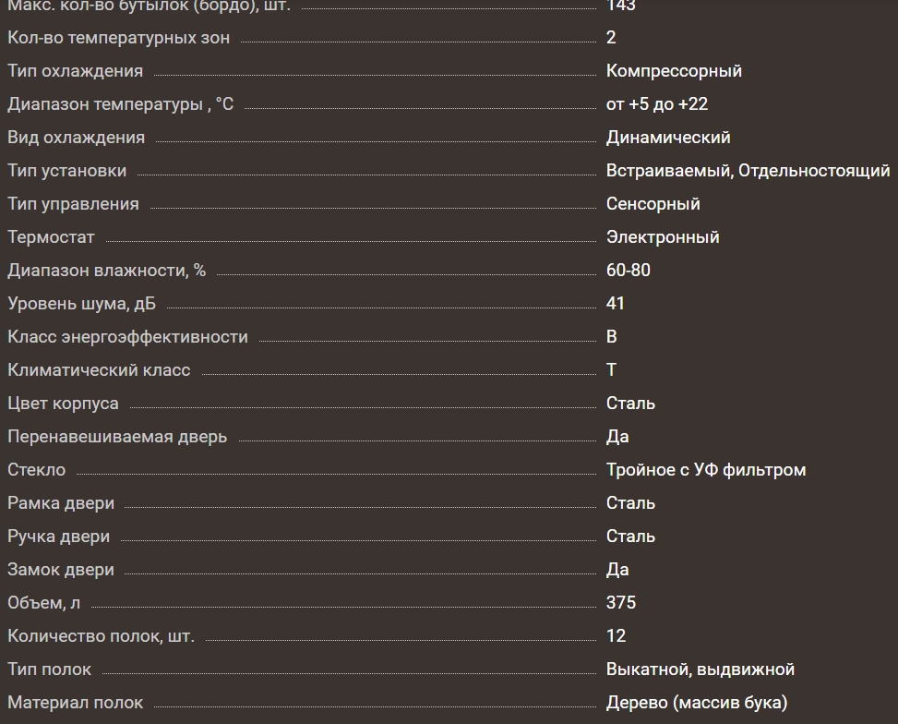
Task: Click the 'Класс энергоэффективности' label
Action: (127, 337)
